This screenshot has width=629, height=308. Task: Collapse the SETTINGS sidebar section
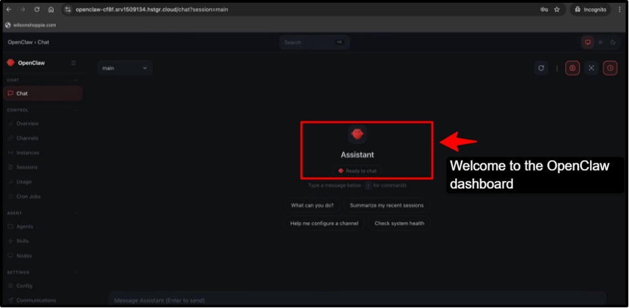[x=76, y=272]
